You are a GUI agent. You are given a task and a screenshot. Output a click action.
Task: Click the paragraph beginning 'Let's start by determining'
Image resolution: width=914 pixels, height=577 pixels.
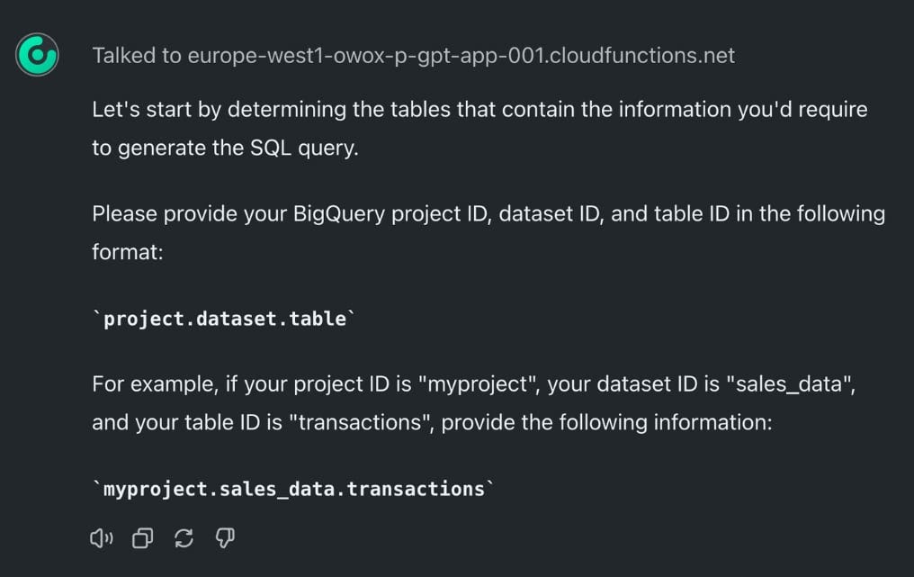pos(479,129)
